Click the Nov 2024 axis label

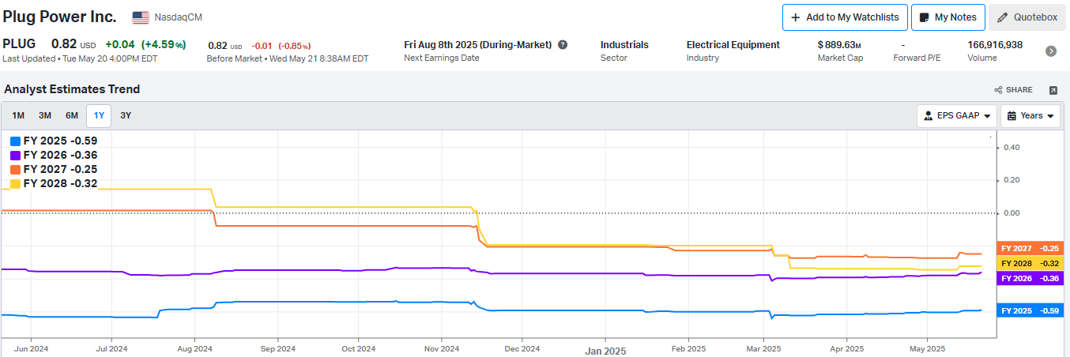[441, 348]
